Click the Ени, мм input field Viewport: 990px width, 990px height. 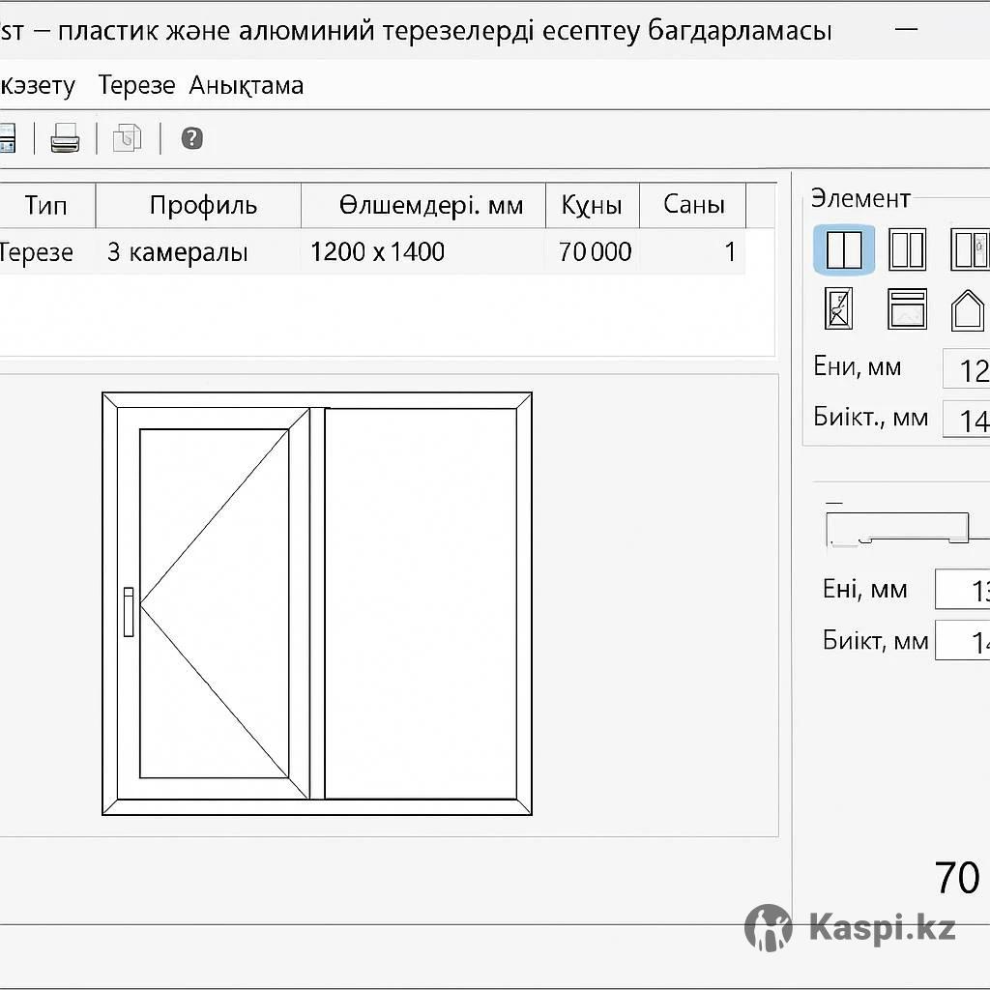point(966,369)
